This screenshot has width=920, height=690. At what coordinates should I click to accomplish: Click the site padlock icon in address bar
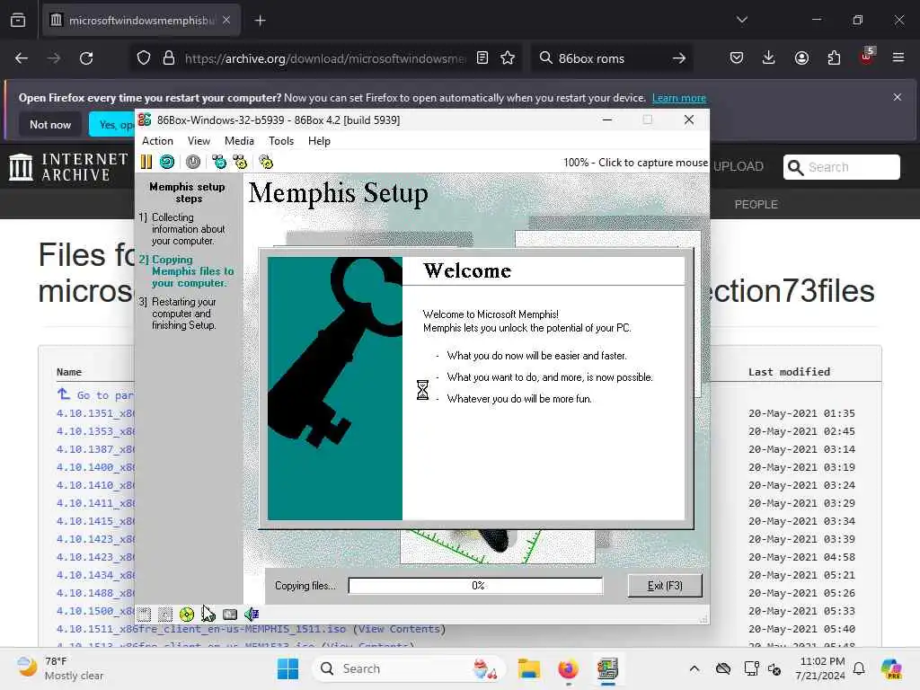[169, 58]
